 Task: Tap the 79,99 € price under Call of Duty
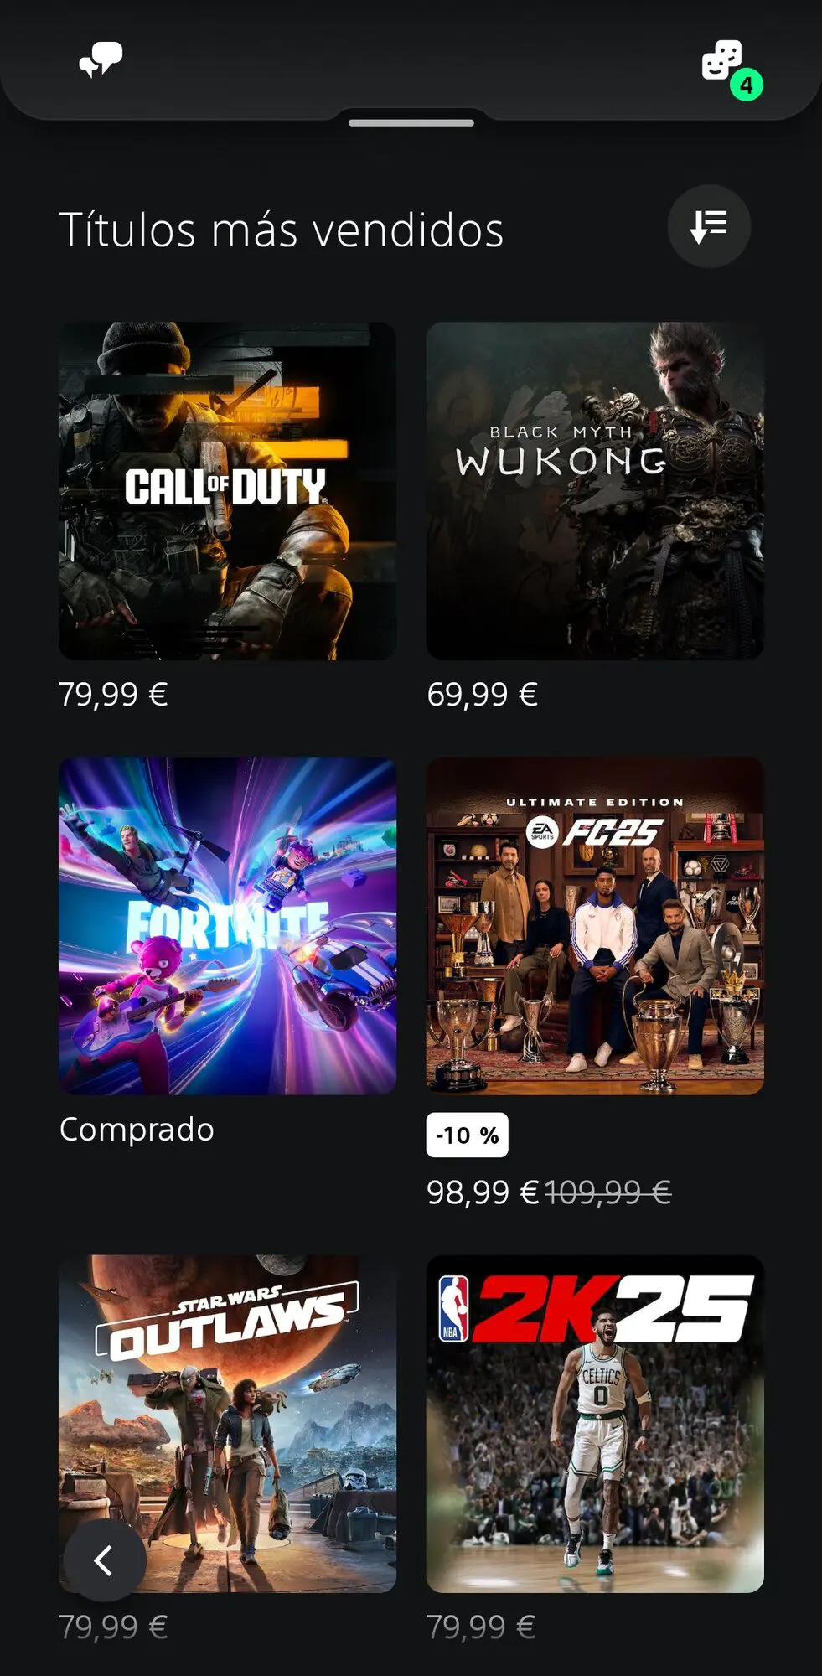click(x=113, y=695)
